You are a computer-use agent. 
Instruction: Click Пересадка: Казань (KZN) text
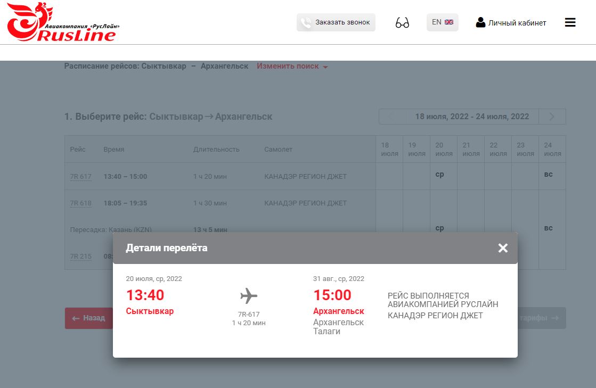pos(111,230)
